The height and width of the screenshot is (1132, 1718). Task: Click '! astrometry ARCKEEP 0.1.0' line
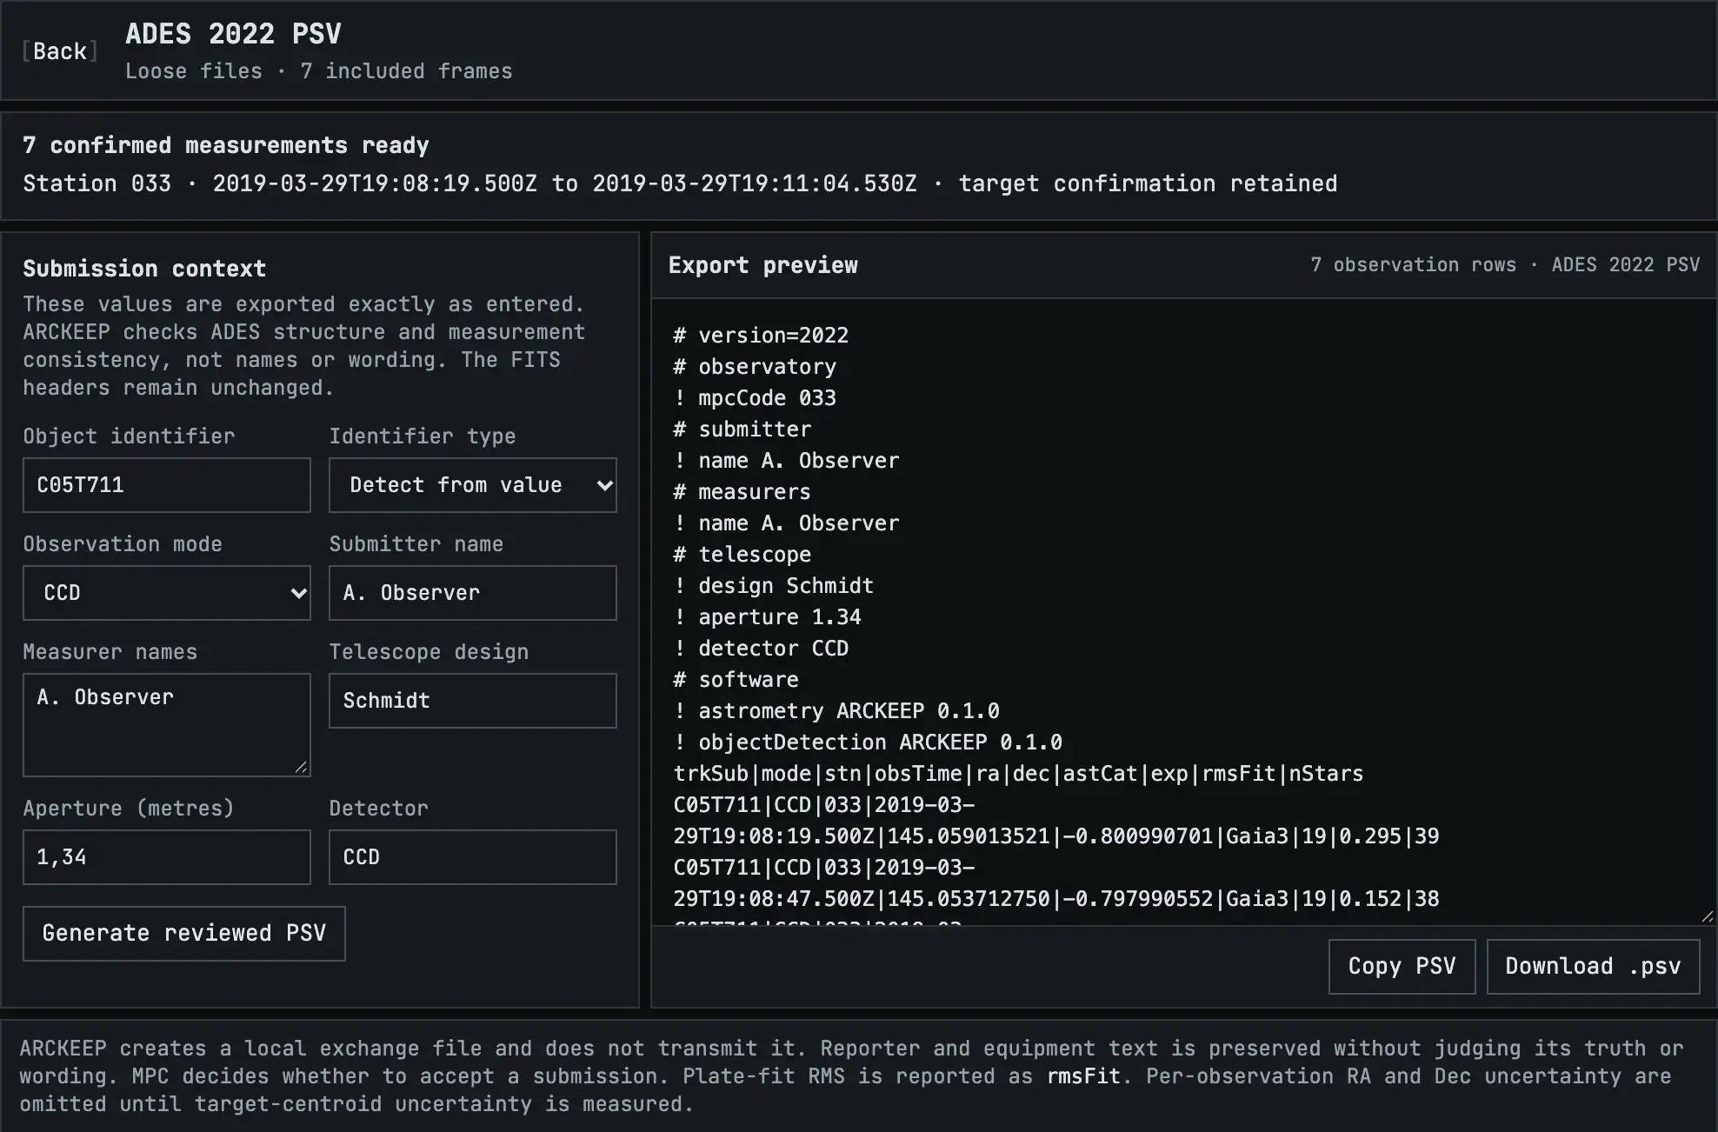[x=836, y=711]
